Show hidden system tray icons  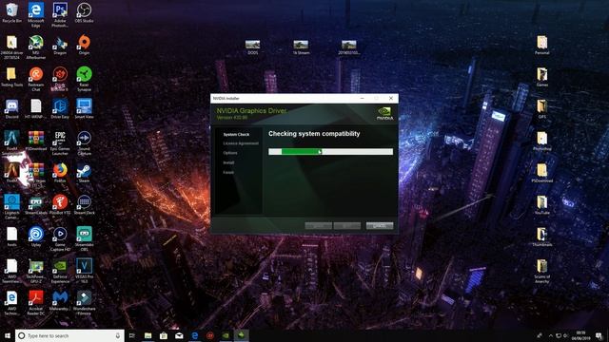pos(550,335)
